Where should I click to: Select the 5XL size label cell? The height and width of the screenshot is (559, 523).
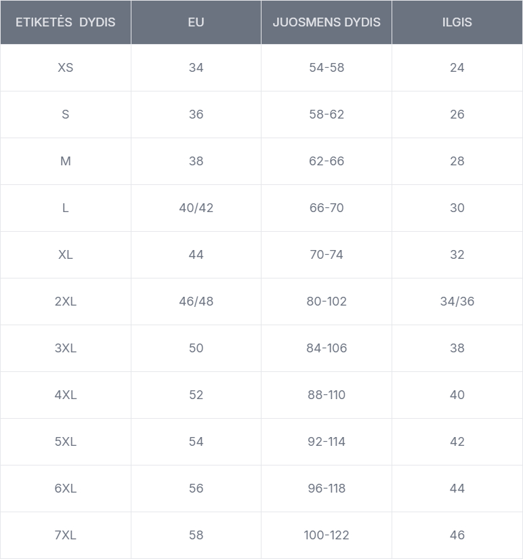click(66, 442)
